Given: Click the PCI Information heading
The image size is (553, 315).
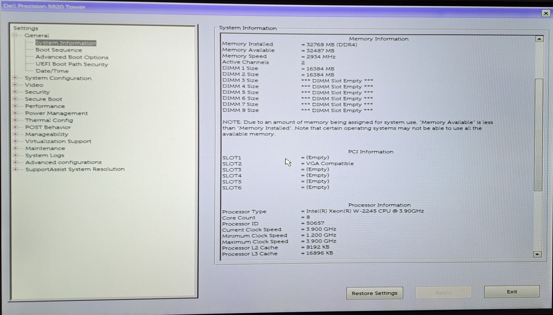Looking at the screenshot, I should coord(370,152).
